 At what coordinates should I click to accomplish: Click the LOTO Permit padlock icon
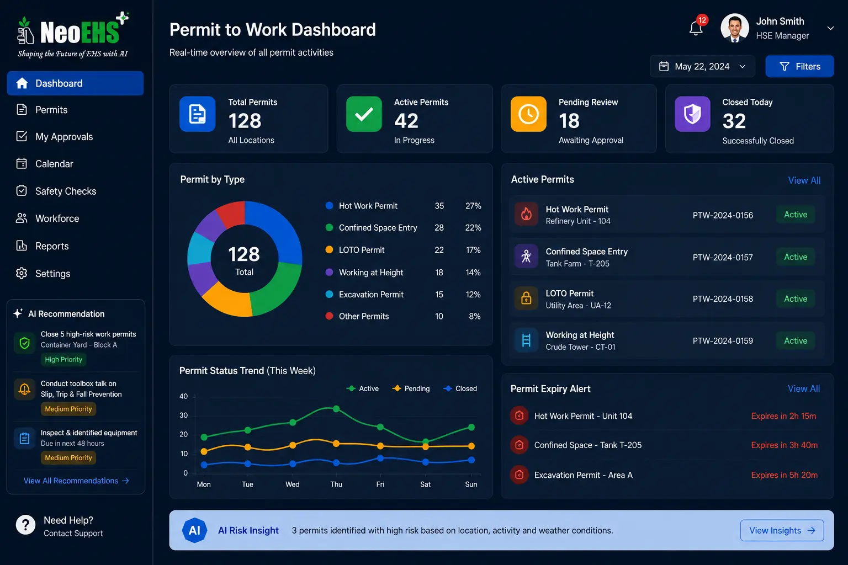click(526, 298)
